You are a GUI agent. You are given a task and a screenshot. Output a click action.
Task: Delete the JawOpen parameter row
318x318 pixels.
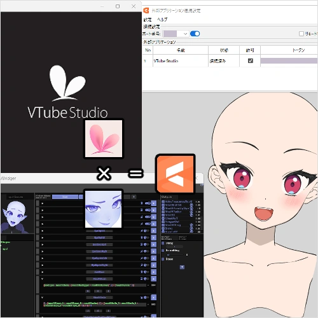click(x=153, y=272)
